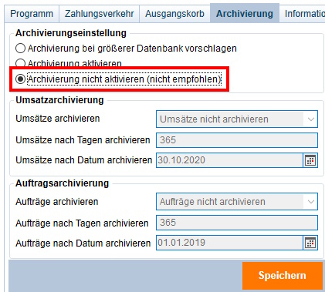Click the Auftragsarchivierung group heading
The height and width of the screenshot is (292, 325).
coord(63,183)
